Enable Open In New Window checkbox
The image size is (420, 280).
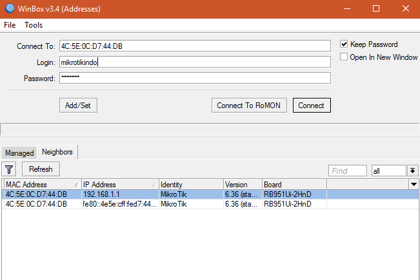coord(344,57)
